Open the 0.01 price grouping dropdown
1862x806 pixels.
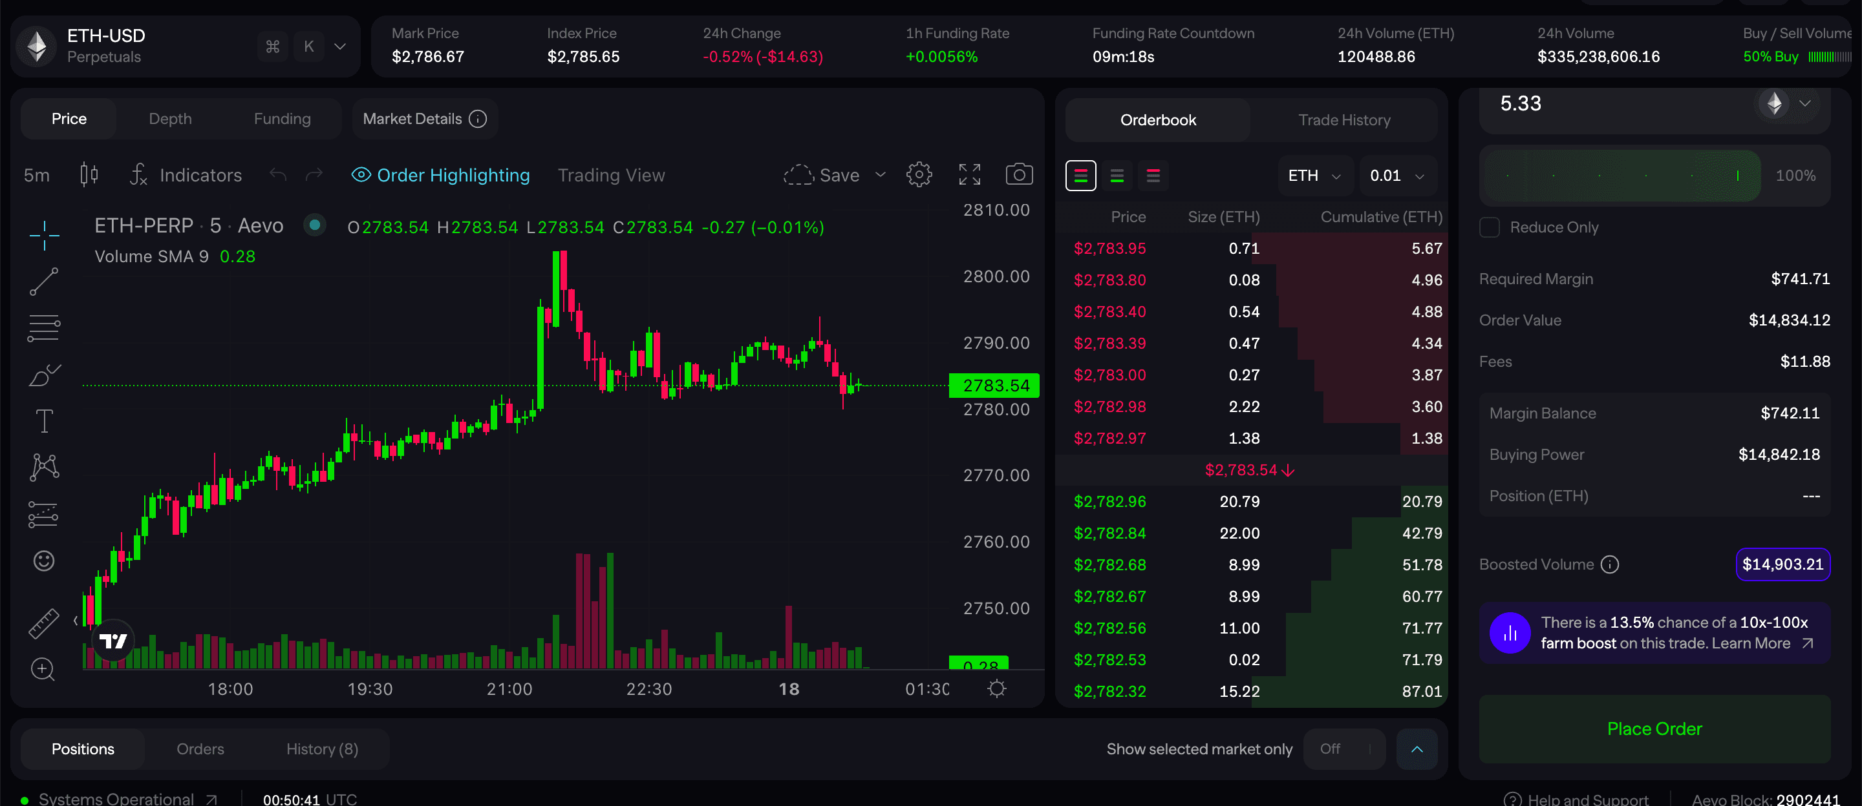pos(1397,176)
